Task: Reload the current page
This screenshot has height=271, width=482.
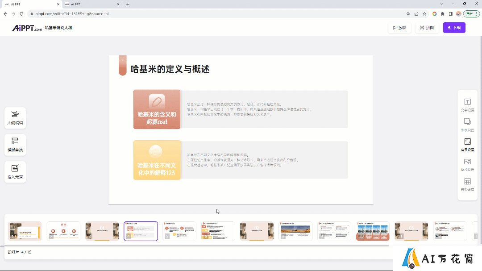Action: tap(21, 14)
